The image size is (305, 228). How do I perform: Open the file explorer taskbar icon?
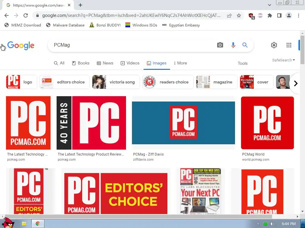point(24,224)
